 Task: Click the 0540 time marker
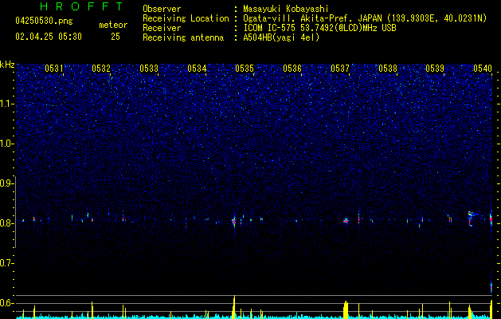[483, 69]
